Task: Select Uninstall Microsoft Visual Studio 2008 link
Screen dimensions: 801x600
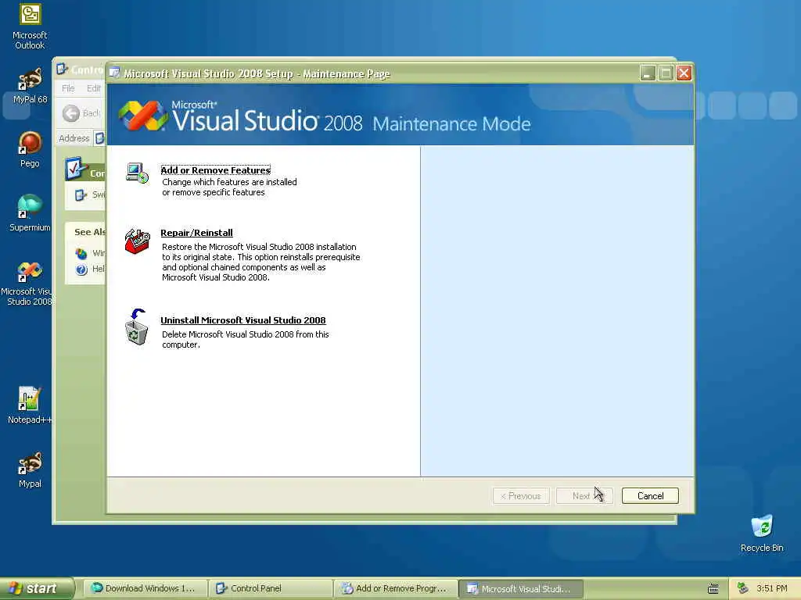Action: click(x=243, y=320)
